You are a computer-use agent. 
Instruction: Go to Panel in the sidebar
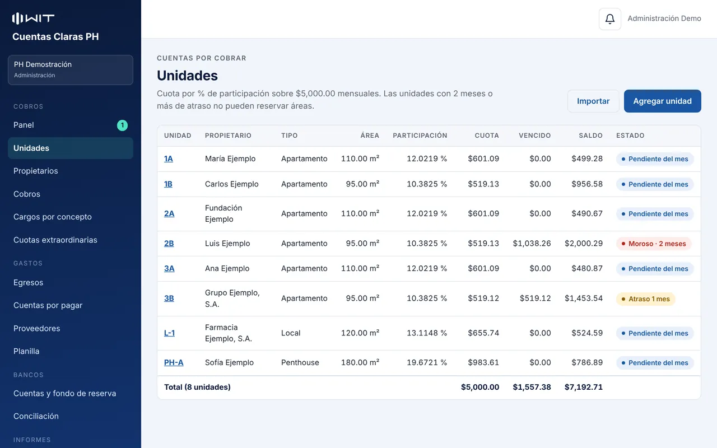tap(71, 125)
